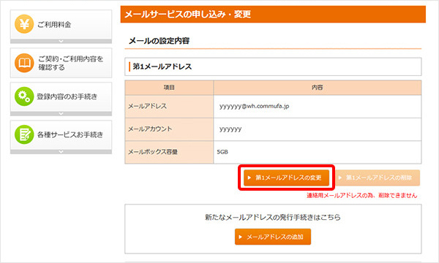Click the red note 連絡用メールアドレスの為、削除できません
The image size is (439, 263).
(361, 195)
